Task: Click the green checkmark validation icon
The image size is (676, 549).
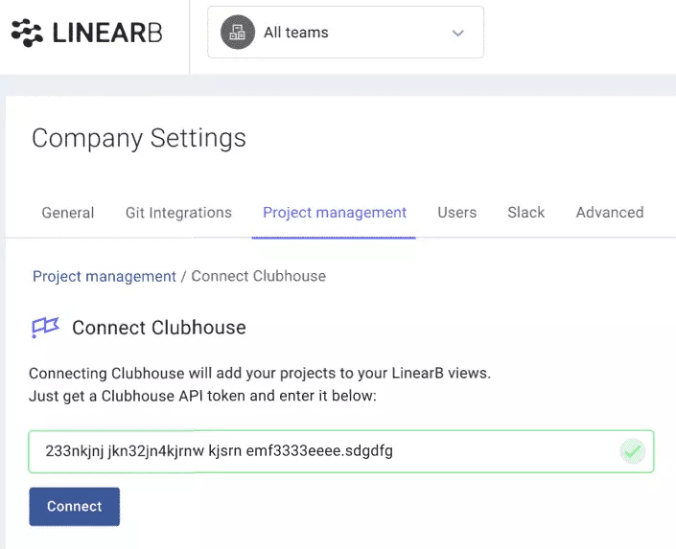Action: point(632,451)
